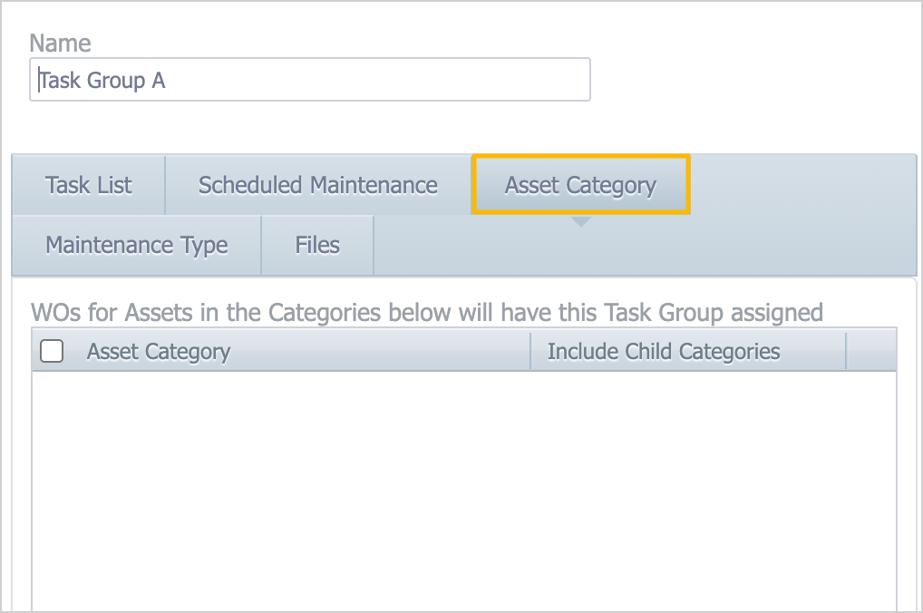The height and width of the screenshot is (613, 923).
Task: Select the highlighted Asset Category tab
Action: (580, 185)
